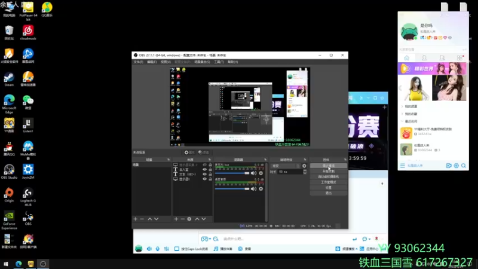Open the Steam desktop shortcut
Screen dimensions: 478x269
pos(9,80)
